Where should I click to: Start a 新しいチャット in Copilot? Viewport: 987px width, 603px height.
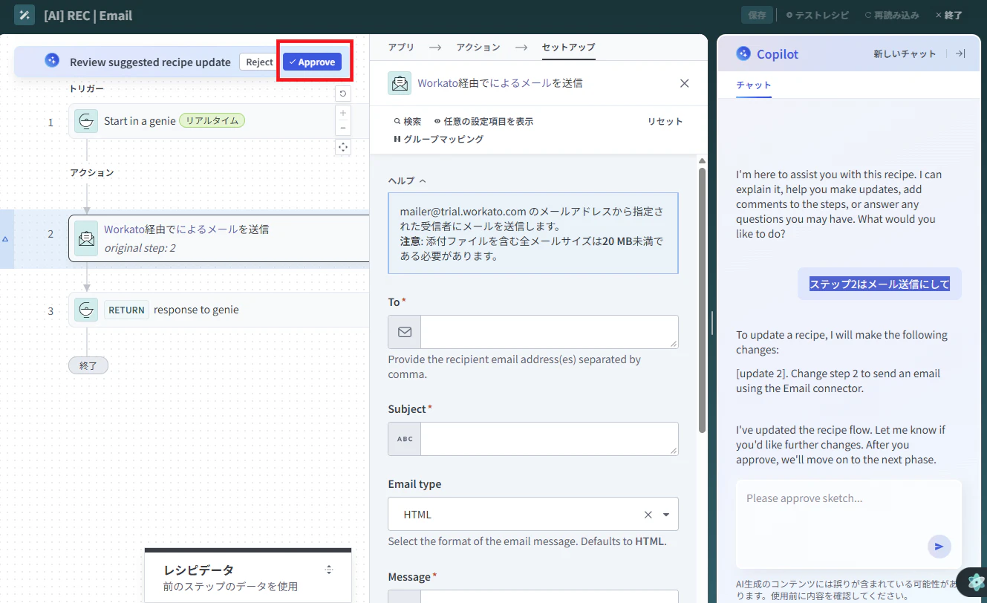point(905,53)
